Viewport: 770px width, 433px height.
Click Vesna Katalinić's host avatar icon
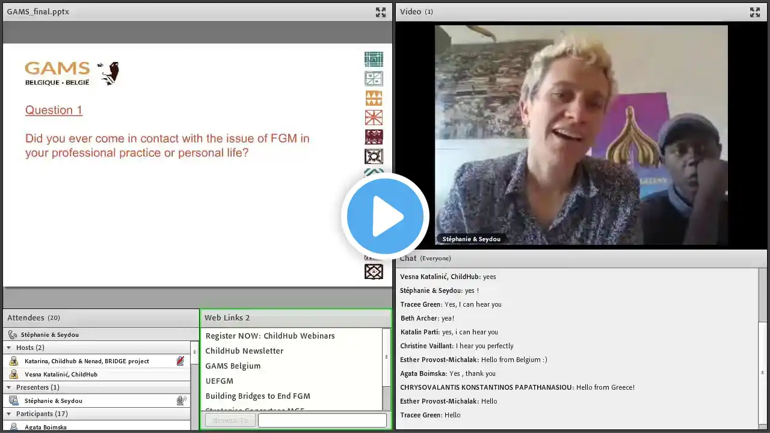tap(13, 374)
